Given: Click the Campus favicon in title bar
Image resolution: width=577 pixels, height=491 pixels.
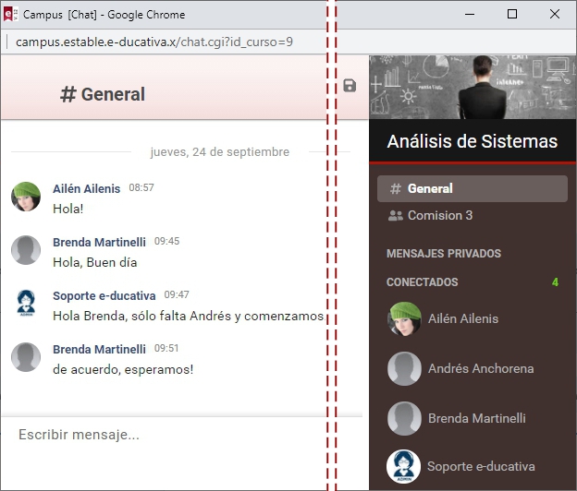Looking at the screenshot, I should [x=9, y=15].
